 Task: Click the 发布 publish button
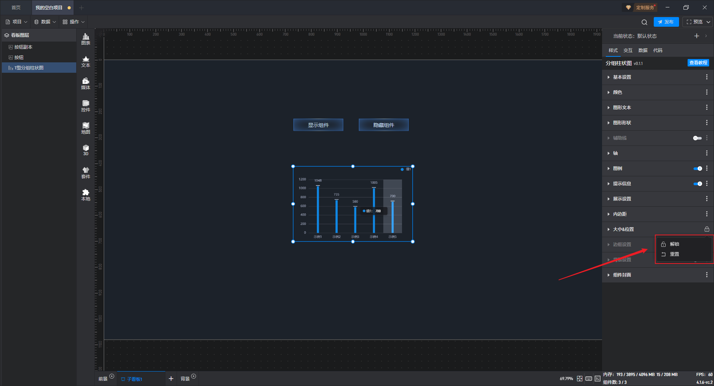point(666,22)
